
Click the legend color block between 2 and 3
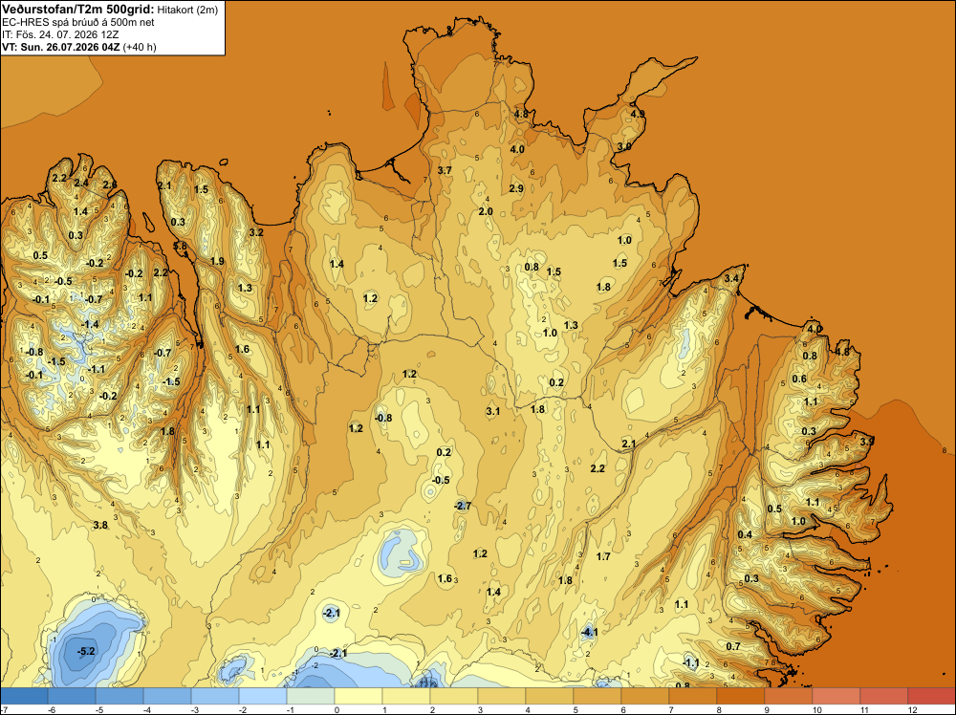[x=454, y=696]
